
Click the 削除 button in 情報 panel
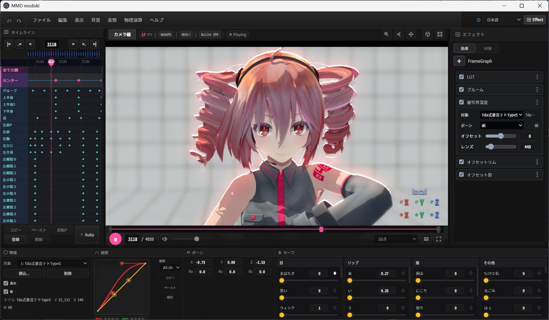click(68, 273)
